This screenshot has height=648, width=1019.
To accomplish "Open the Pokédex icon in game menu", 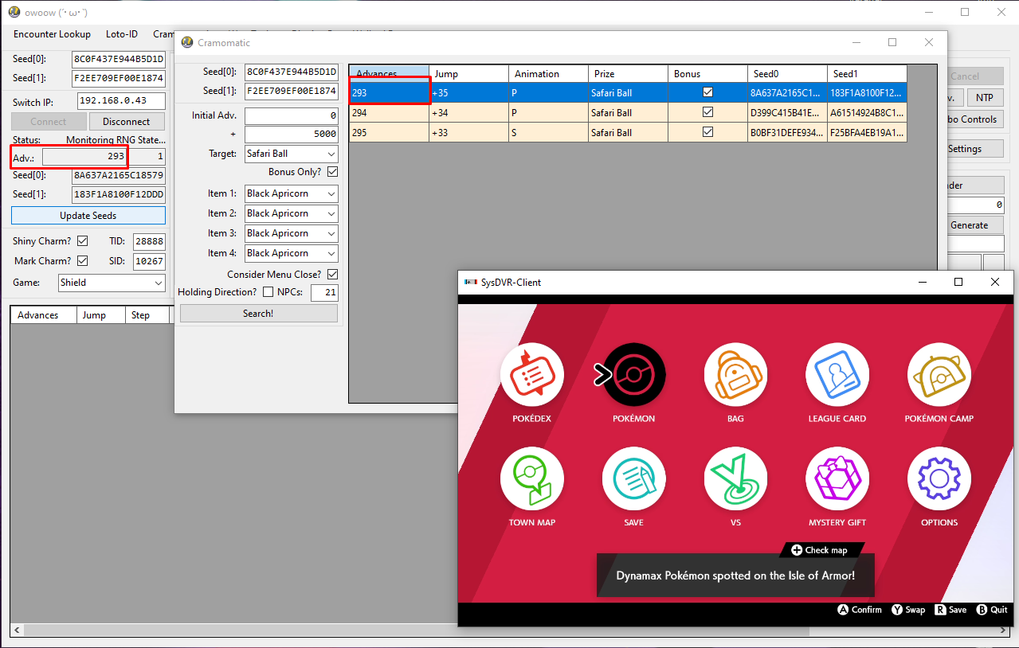I will pos(532,374).
